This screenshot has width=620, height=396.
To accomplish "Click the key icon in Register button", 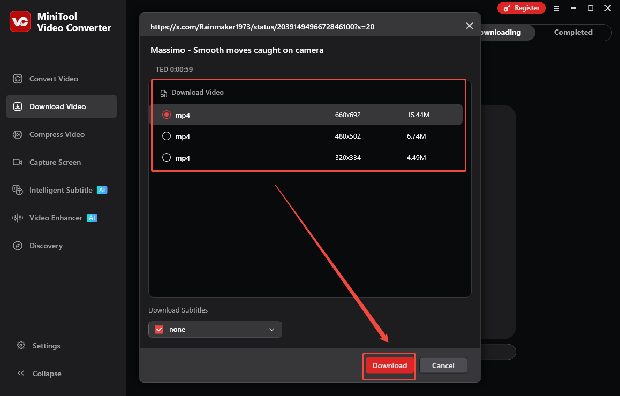I will tap(506, 8).
